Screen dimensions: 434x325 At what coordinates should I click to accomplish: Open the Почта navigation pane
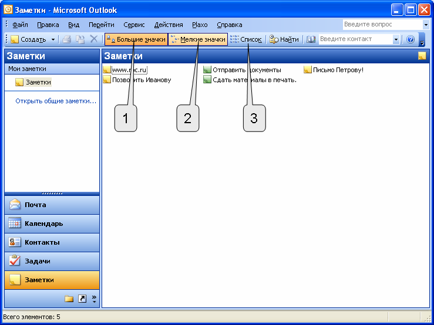(x=52, y=205)
